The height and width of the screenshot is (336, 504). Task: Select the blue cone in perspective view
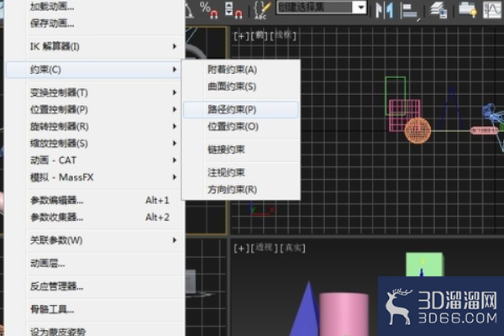306,313
